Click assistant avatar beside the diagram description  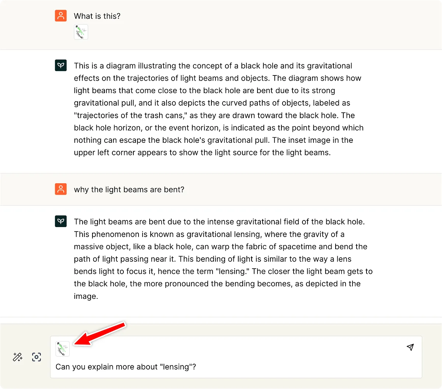(x=61, y=66)
